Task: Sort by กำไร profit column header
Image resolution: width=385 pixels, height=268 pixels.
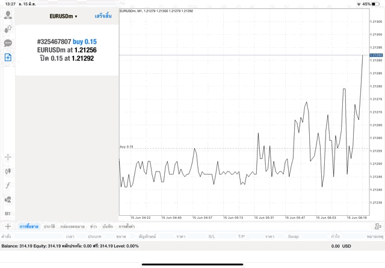Action: pos(335,236)
